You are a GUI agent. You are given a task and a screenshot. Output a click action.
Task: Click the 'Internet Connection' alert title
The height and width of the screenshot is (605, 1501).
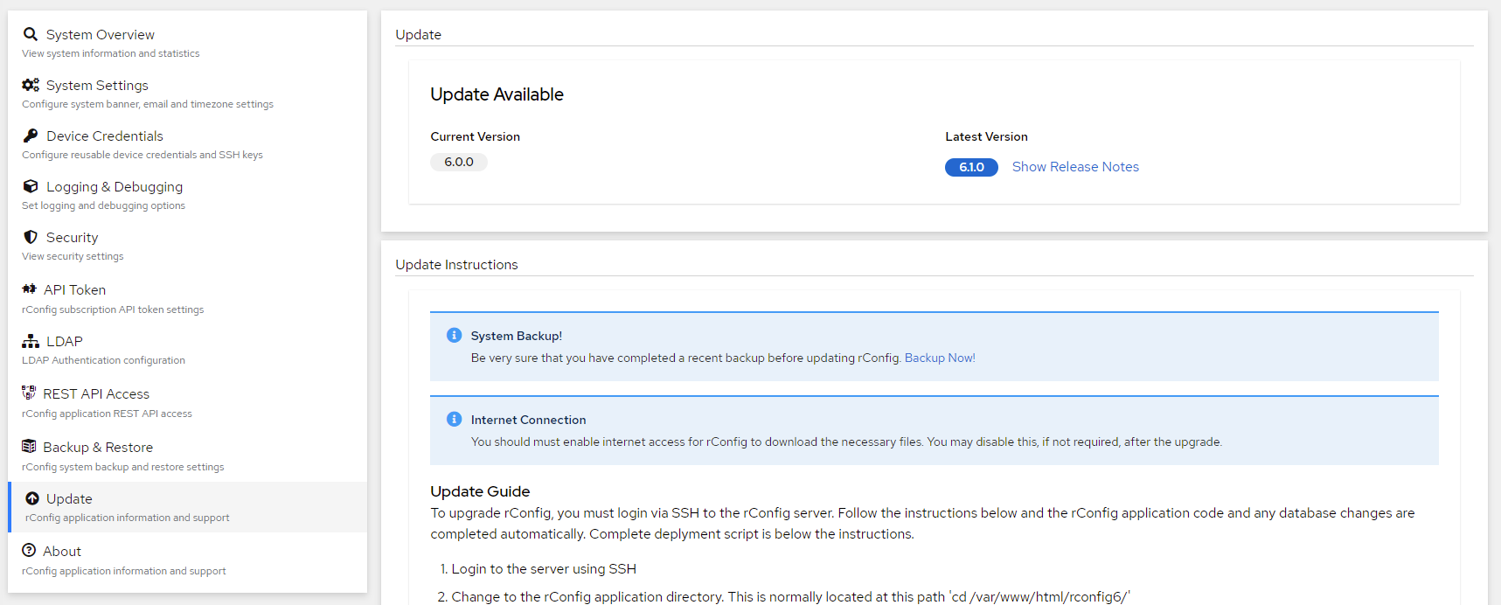[528, 420]
